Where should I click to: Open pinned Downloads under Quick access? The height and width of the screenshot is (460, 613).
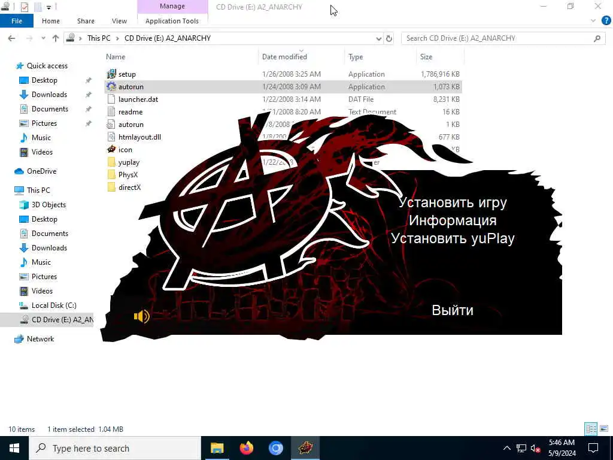pyautogui.click(x=49, y=95)
